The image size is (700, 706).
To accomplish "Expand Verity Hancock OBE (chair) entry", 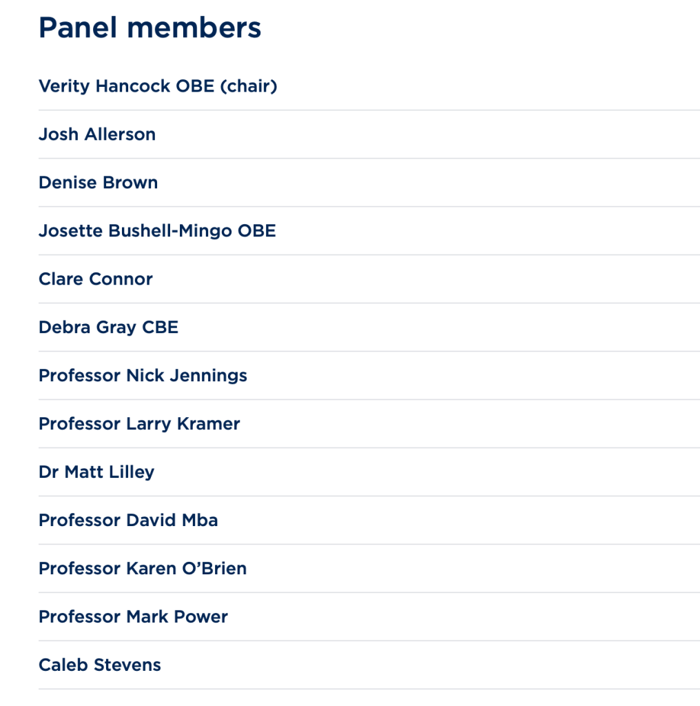I will pos(158,86).
